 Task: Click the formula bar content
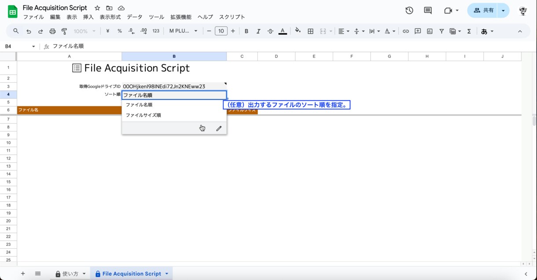pyautogui.click(x=68, y=46)
